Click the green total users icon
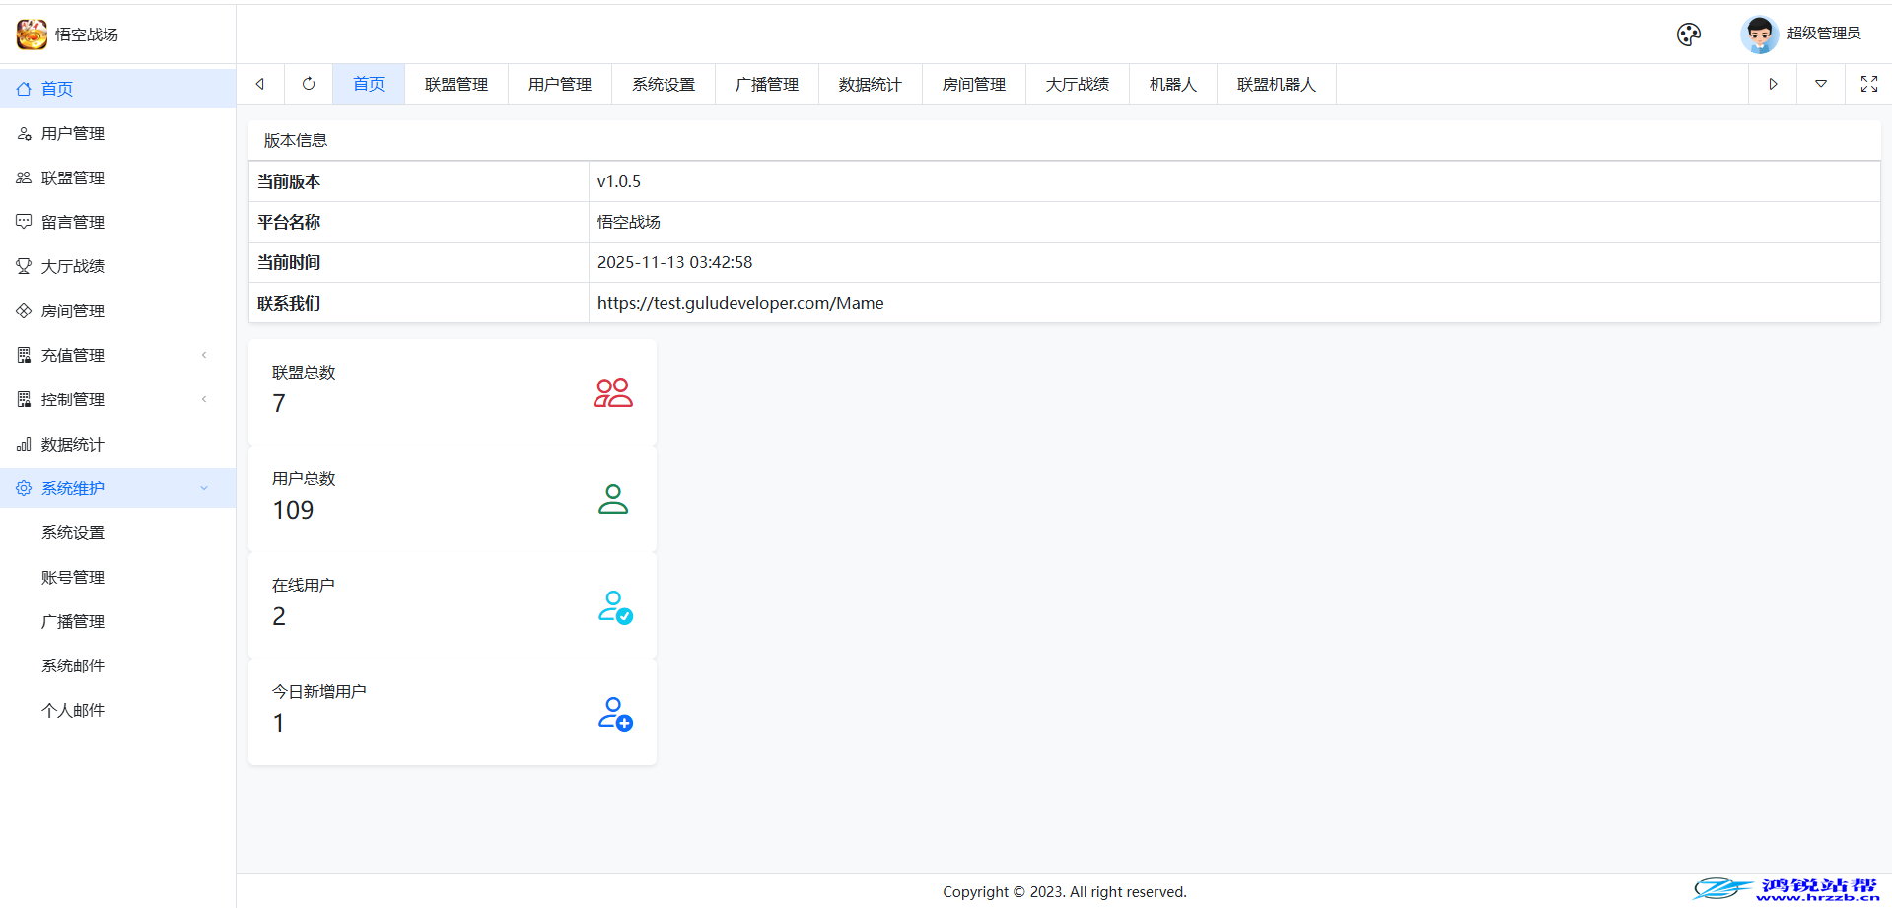The height and width of the screenshot is (908, 1892). (x=612, y=499)
